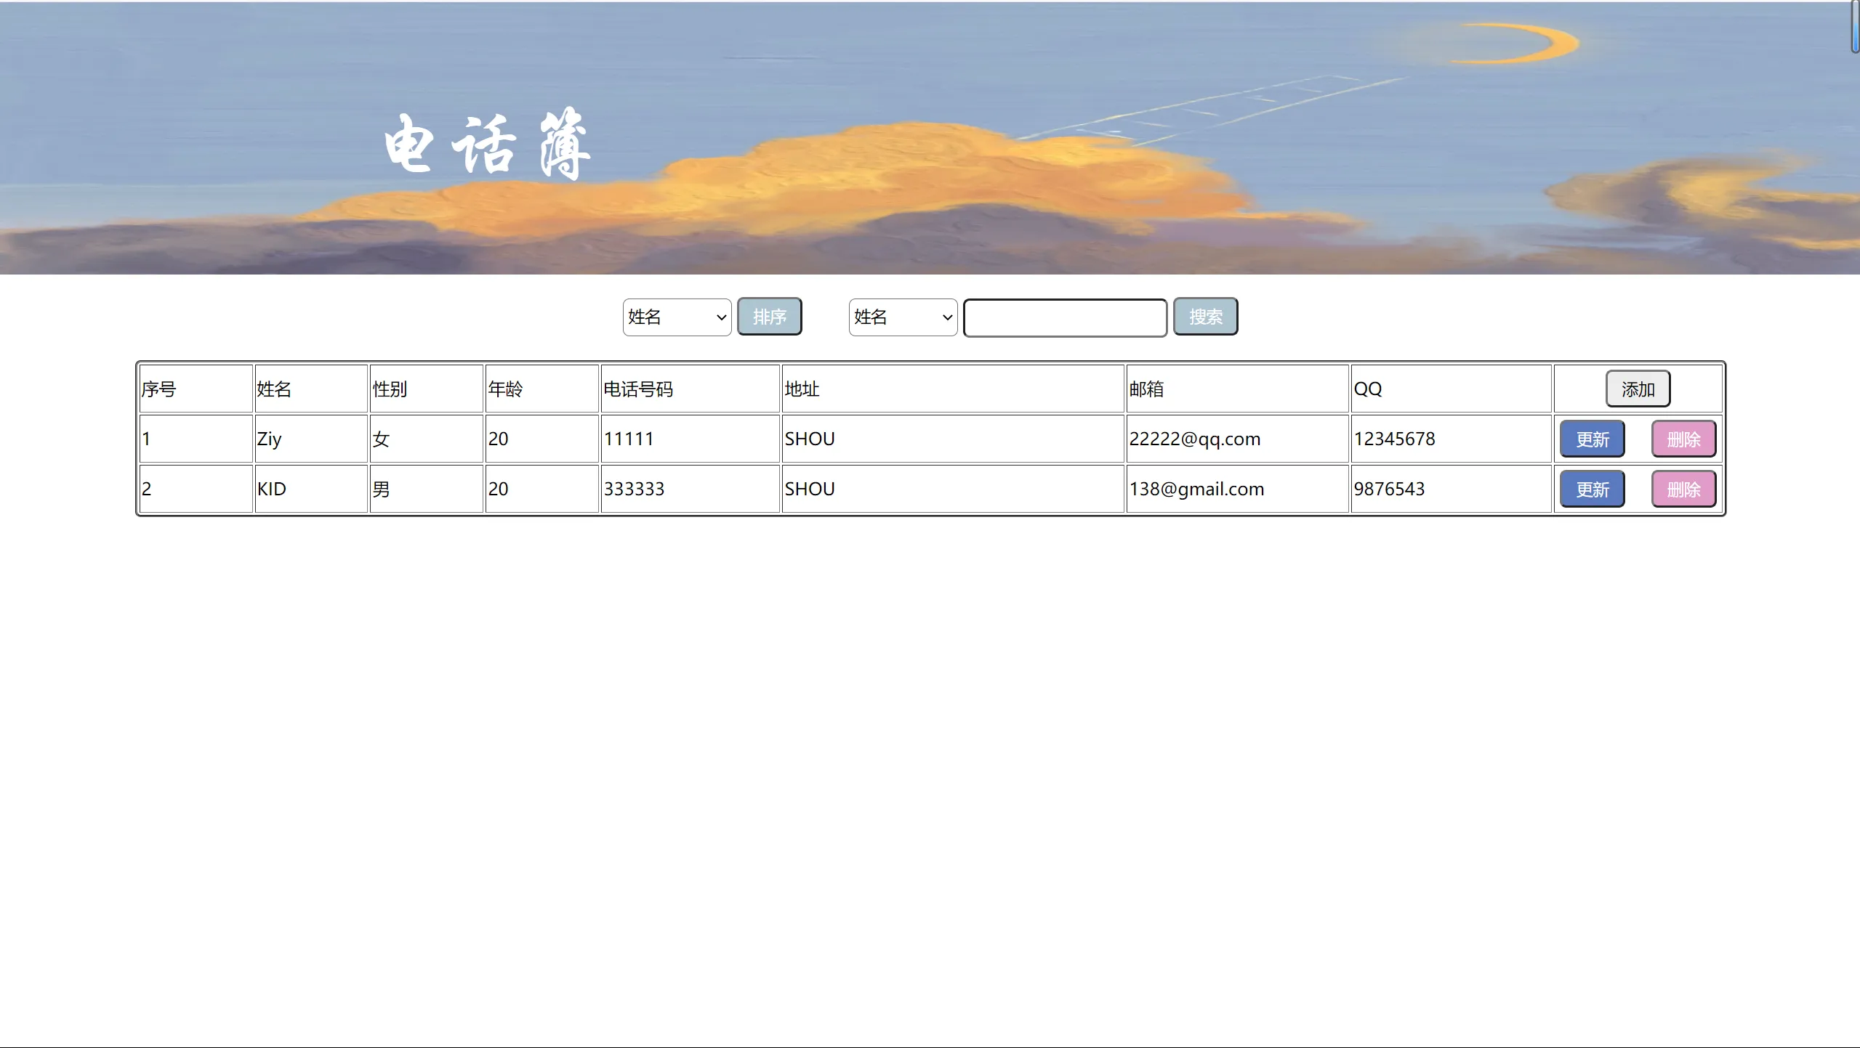Click the phone number cell 333333

click(691, 489)
